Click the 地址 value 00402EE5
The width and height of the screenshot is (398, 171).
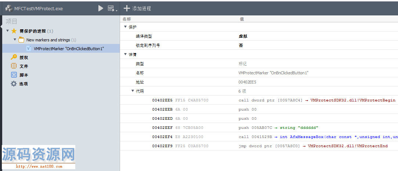247,82
